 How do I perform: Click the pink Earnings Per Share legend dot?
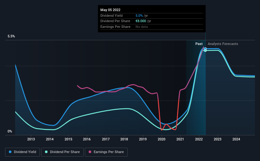point(90,152)
